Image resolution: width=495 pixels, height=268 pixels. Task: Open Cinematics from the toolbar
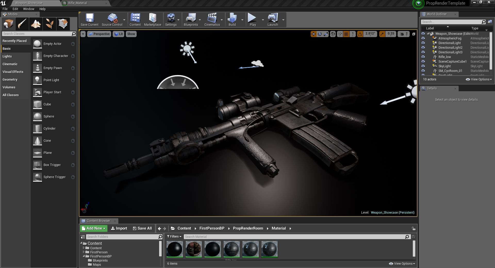point(212,20)
